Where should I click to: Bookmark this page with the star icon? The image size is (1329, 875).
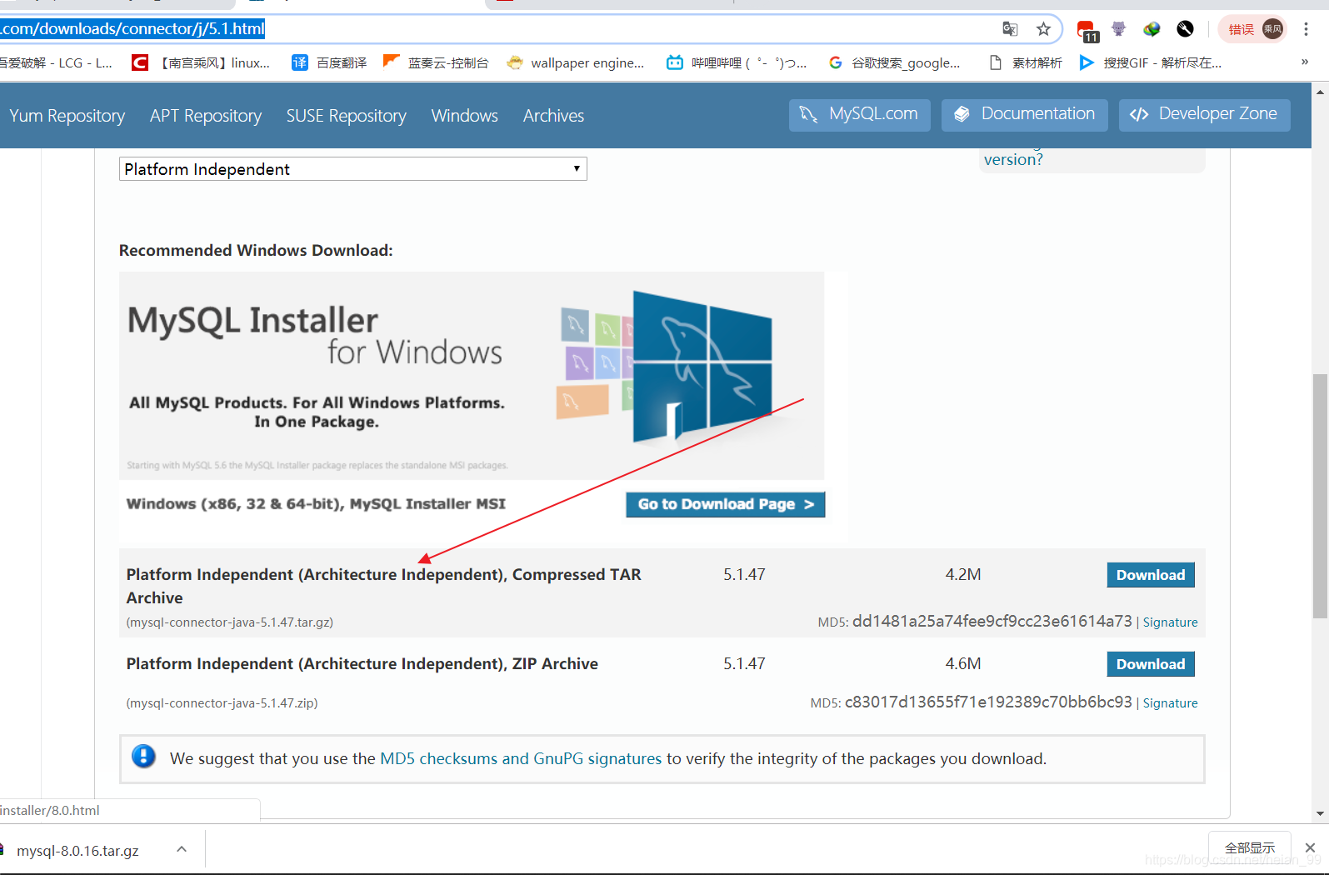pos(1043,29)
